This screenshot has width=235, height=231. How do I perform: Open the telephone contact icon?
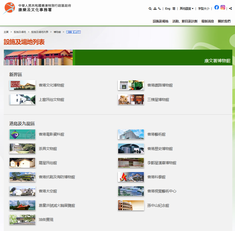[159, 9]
